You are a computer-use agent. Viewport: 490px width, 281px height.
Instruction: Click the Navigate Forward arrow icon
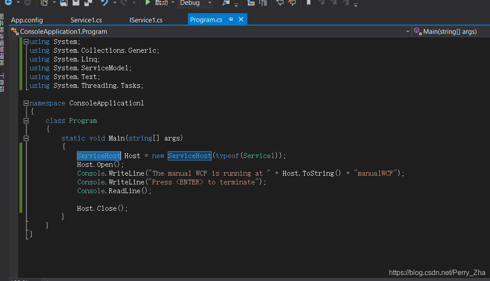[28, 3]
